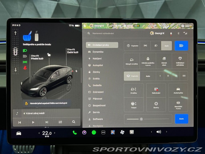205x154 pixels.
Task: Tap the volume speaker icon
Action: point(159,132)
